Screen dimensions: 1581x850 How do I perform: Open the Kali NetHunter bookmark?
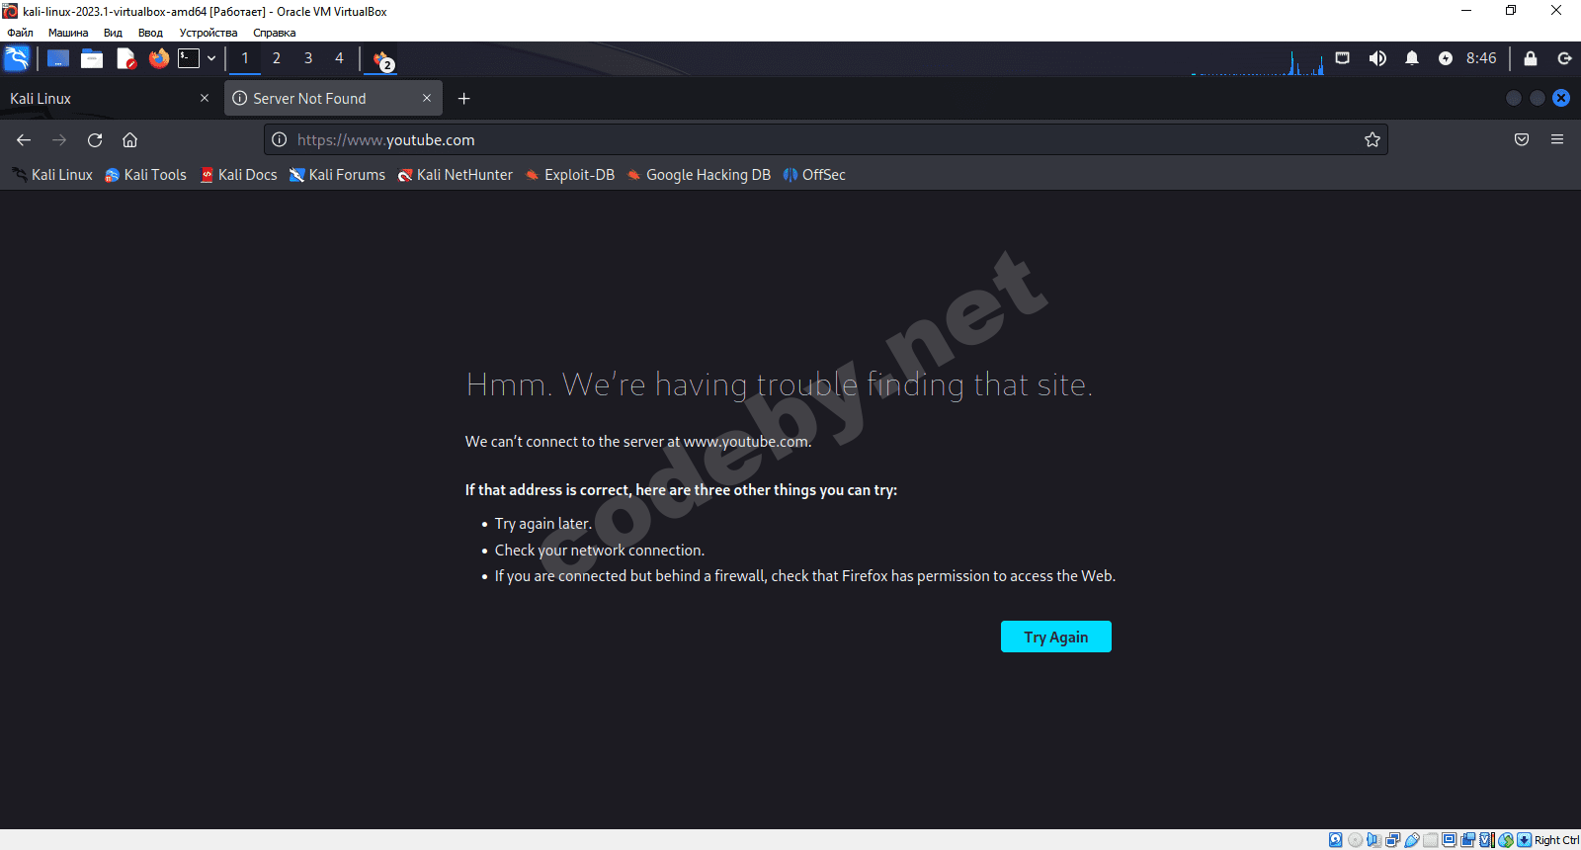[456, 175]
